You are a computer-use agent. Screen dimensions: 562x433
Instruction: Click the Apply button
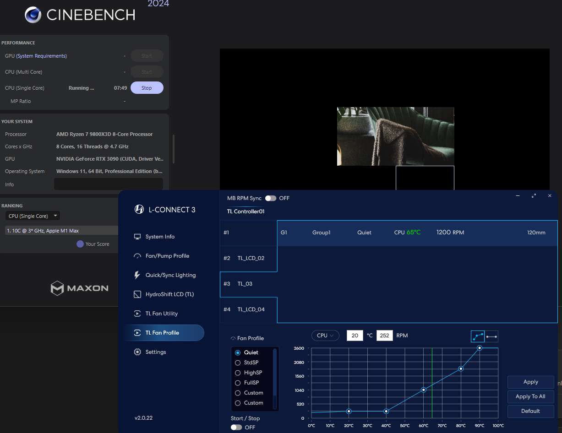tap(530, 382)
